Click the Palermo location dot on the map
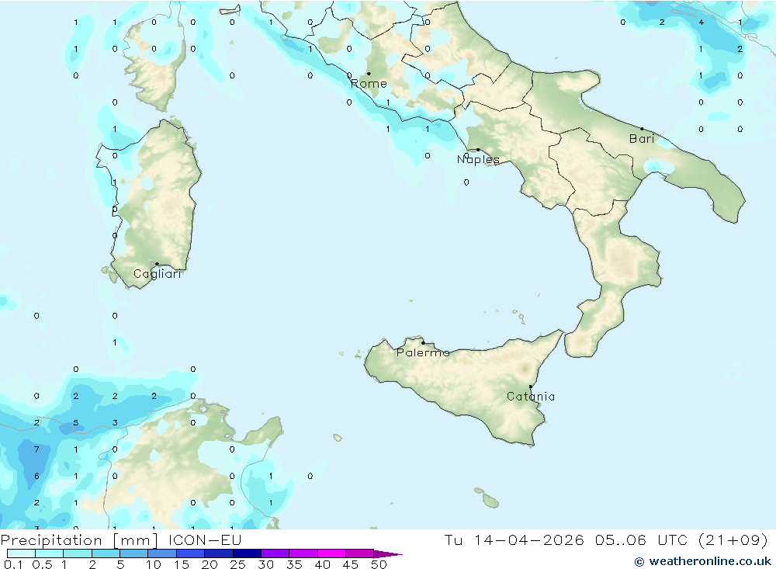 pyautogui.click(x=423, y=342)
